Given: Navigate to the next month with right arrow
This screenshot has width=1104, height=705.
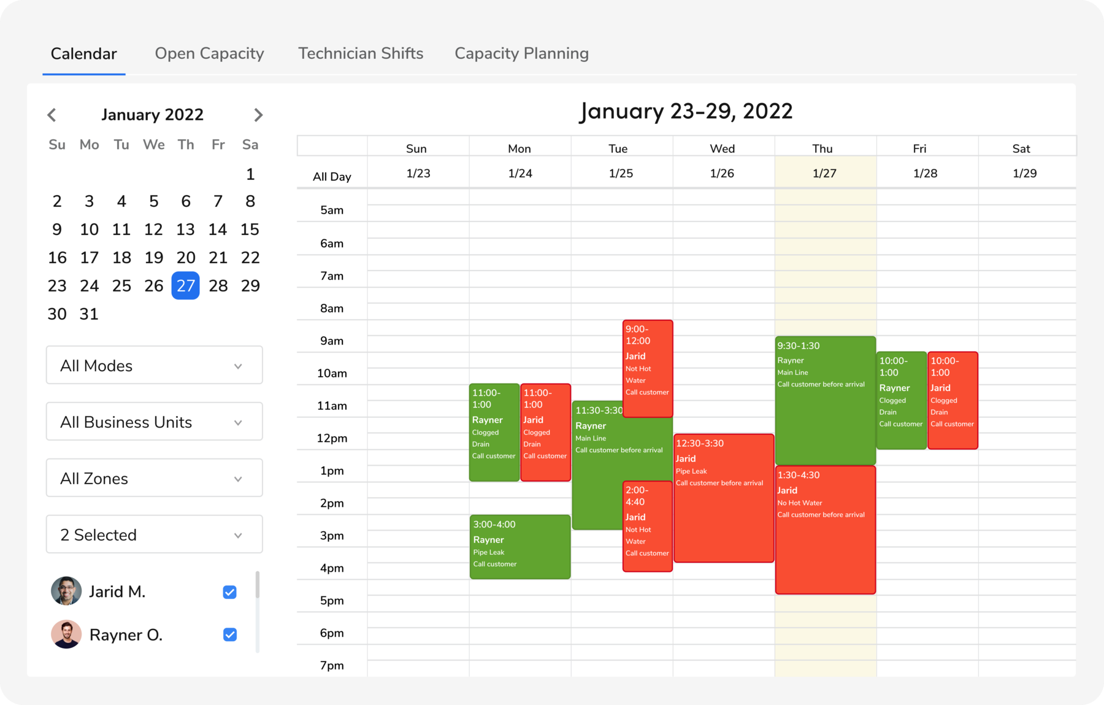Looking at the screenshot, I should pos(258,115).
